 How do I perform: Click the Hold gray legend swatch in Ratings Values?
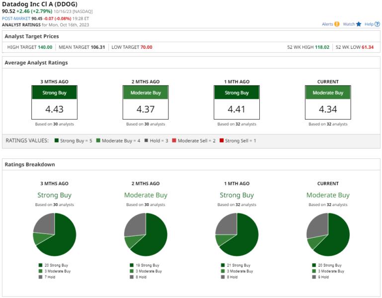click(x=146, y=141)
